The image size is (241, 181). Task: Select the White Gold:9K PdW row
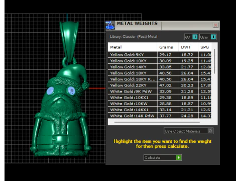tap(160, 92)
